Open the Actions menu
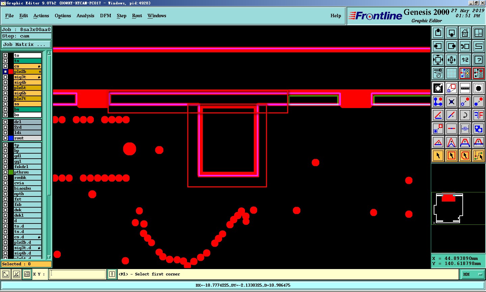The height and width of the screenshot is (292, 486). (x=41, y=16)
